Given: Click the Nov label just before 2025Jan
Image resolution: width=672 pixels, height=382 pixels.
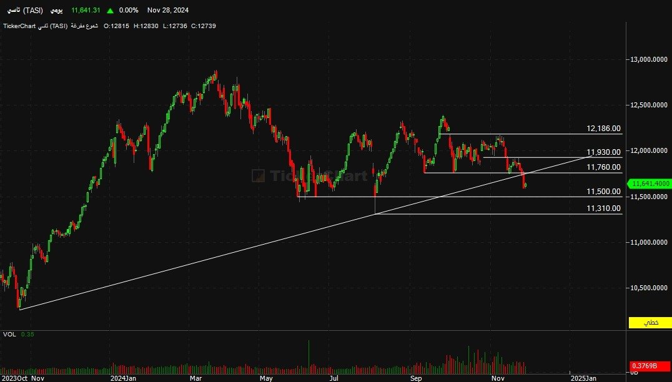Looking at the screenshot, I should coord(498,379).
